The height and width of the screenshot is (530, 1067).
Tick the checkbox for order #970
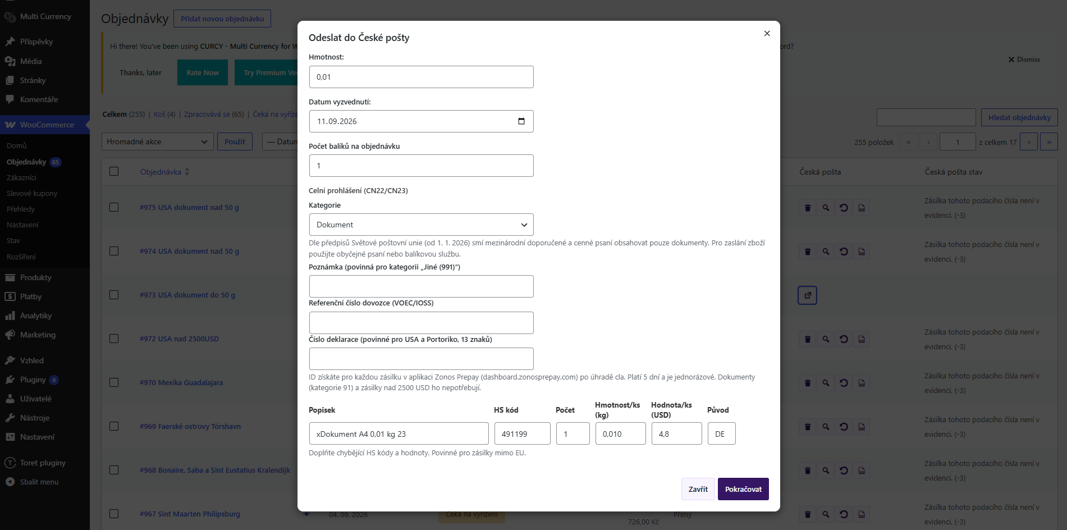point(114,382)
